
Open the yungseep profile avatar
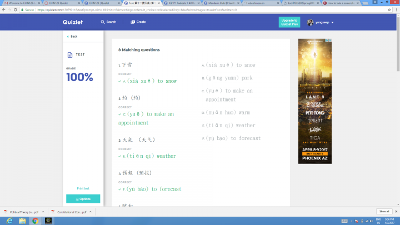[x=310, y=22]
